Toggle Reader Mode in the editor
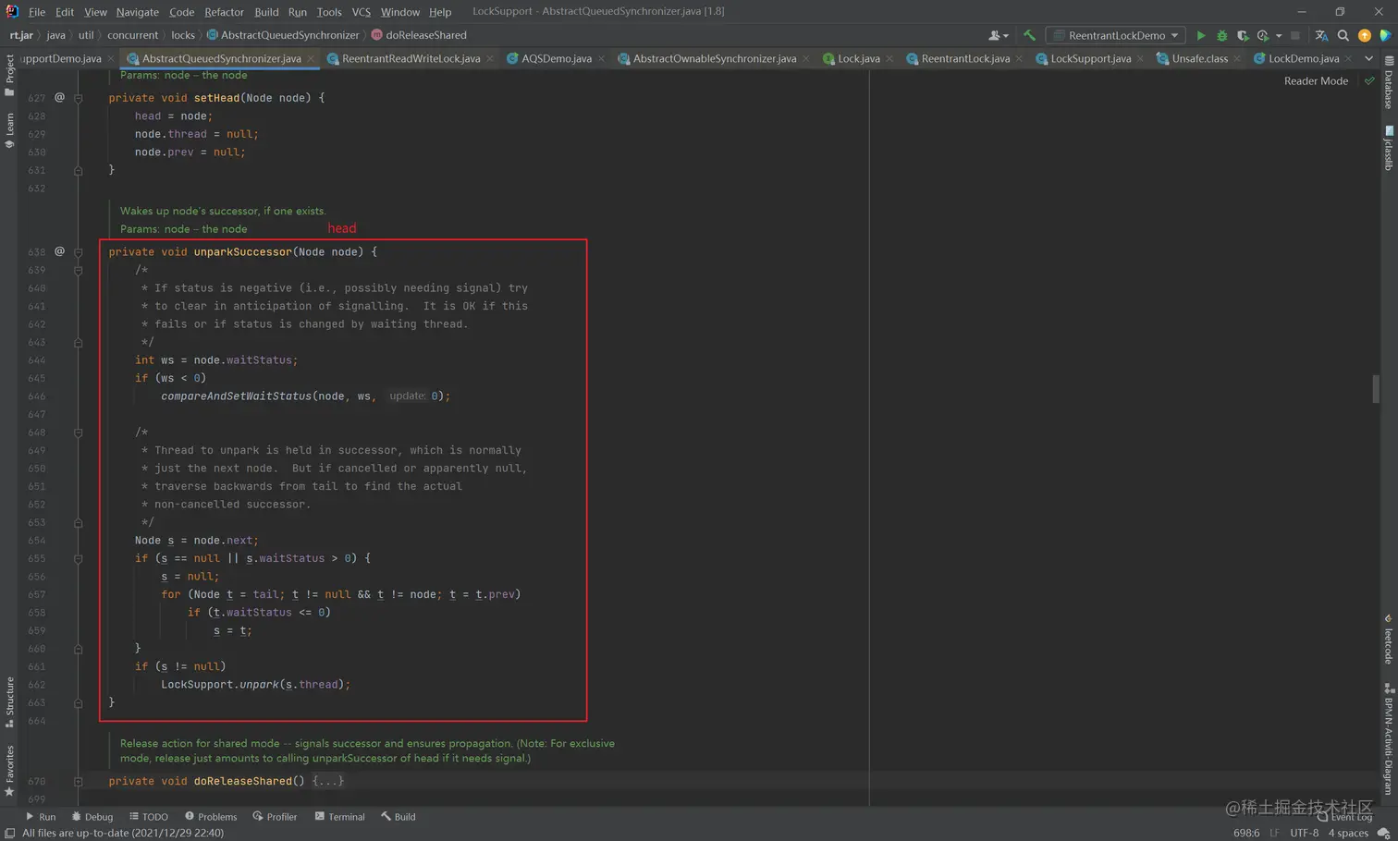Image resolution: width=1398 pixels, height=841 pixels. tap(1316, 81)
